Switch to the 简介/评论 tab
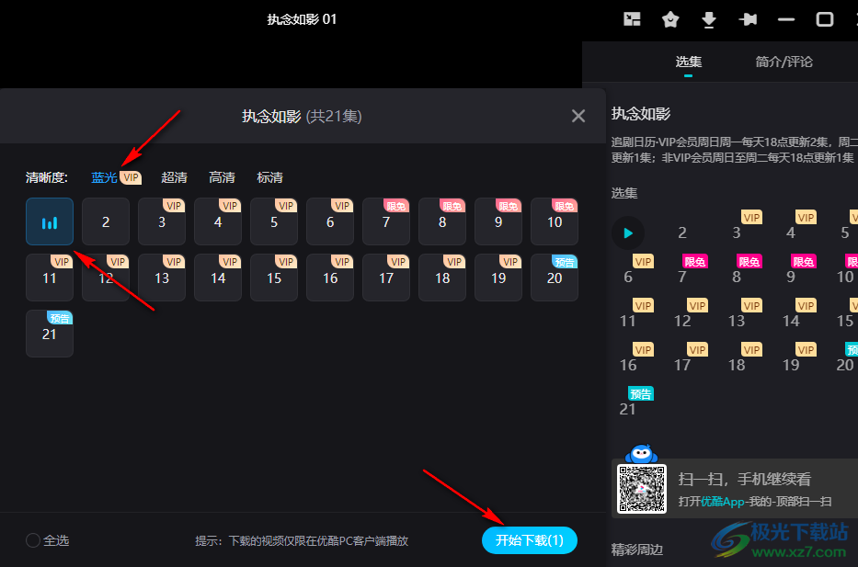The image size is (858, 567). point(784,62)
